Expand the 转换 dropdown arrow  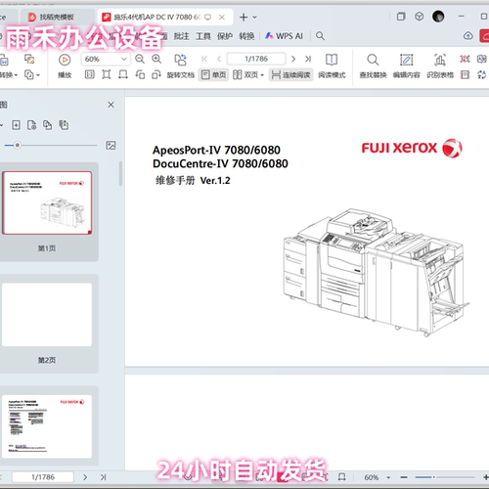16,75
